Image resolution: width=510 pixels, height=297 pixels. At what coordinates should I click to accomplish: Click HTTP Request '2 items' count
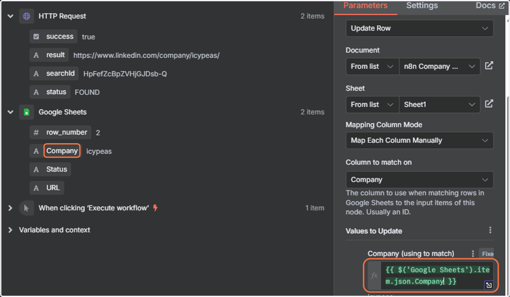pos(312,16)
